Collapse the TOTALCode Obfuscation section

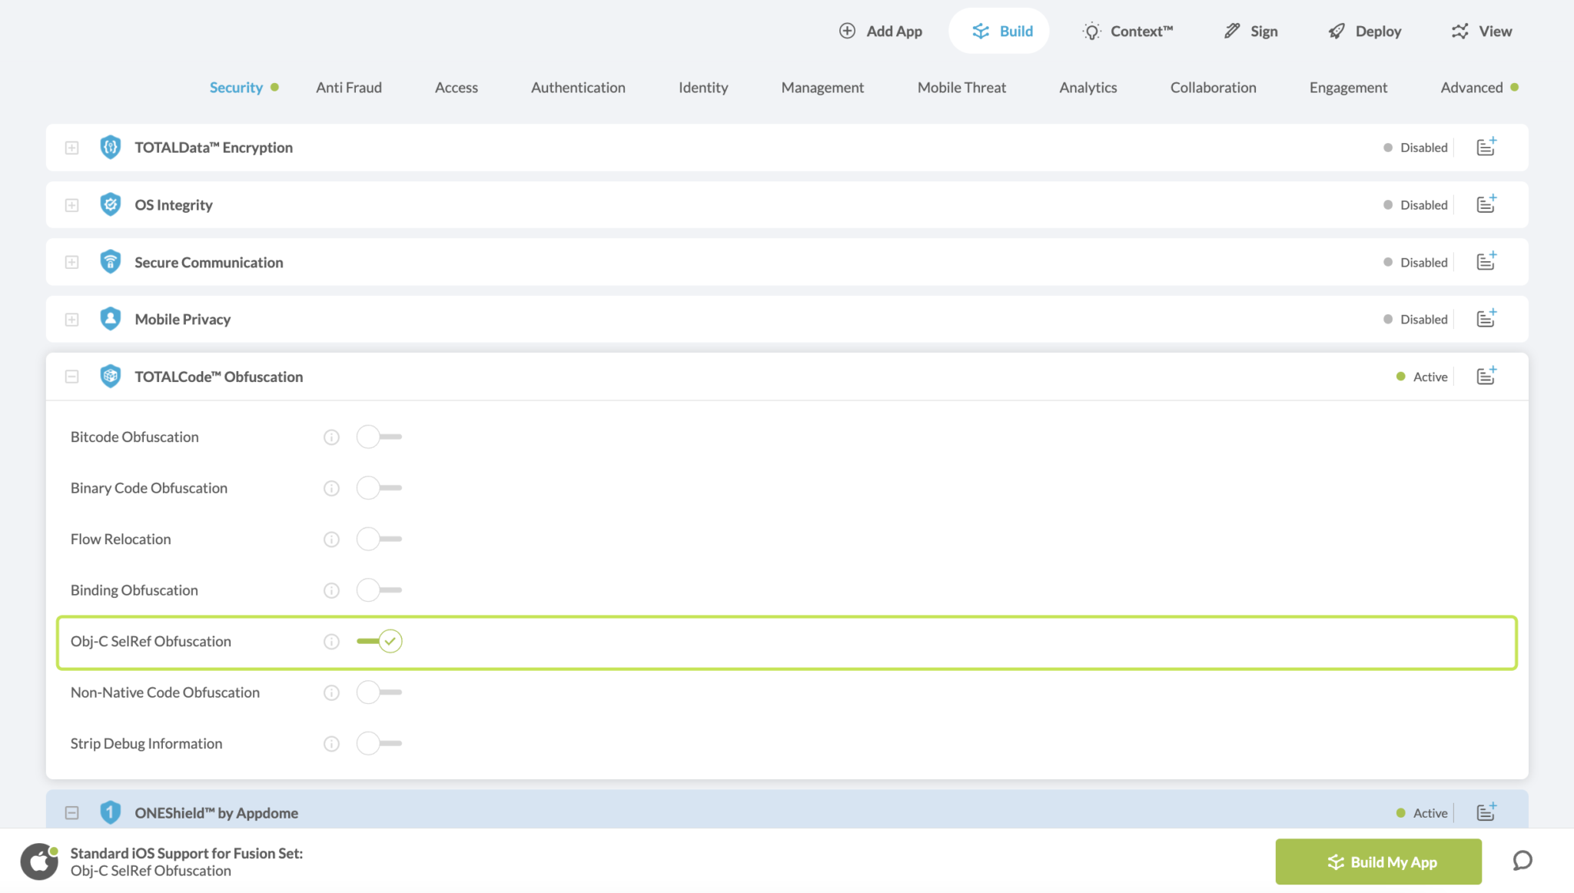[71, 377]
